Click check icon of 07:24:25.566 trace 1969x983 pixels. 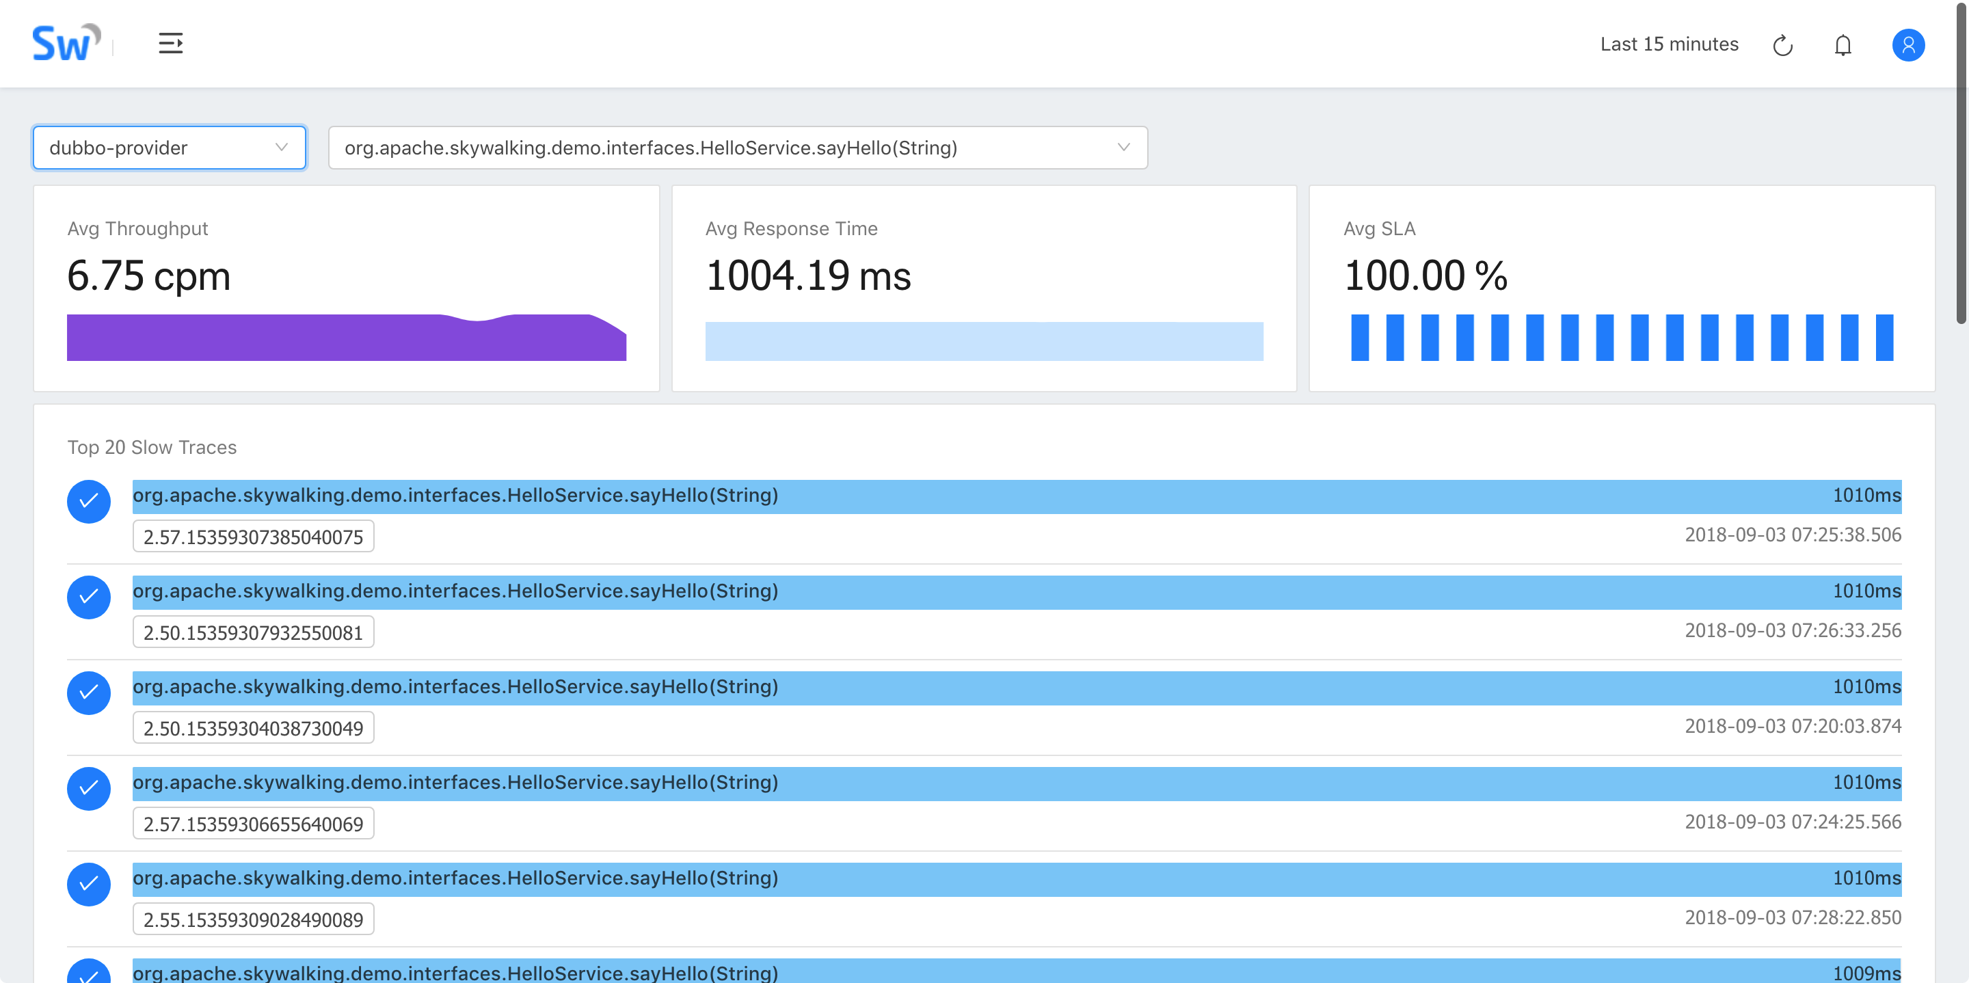tap(89, 788)
